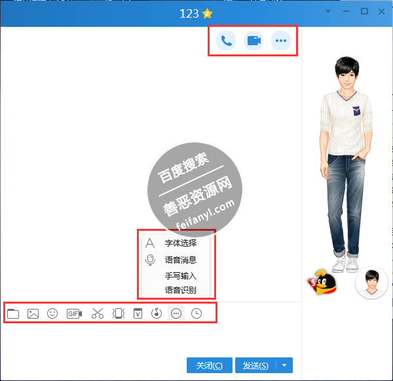Take a screenshot with the scissors icon
393x381 pixels.
tap(98, 313)
